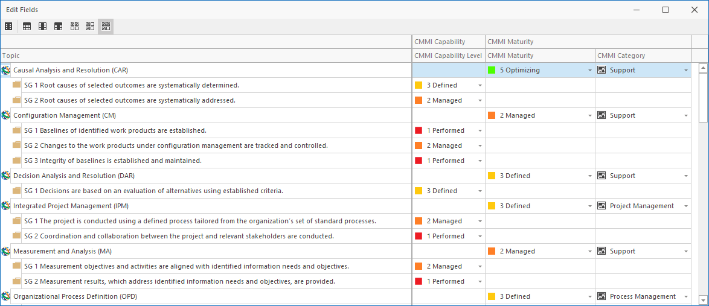Click text SG 2 Changes to the work products

click(176, 145)
